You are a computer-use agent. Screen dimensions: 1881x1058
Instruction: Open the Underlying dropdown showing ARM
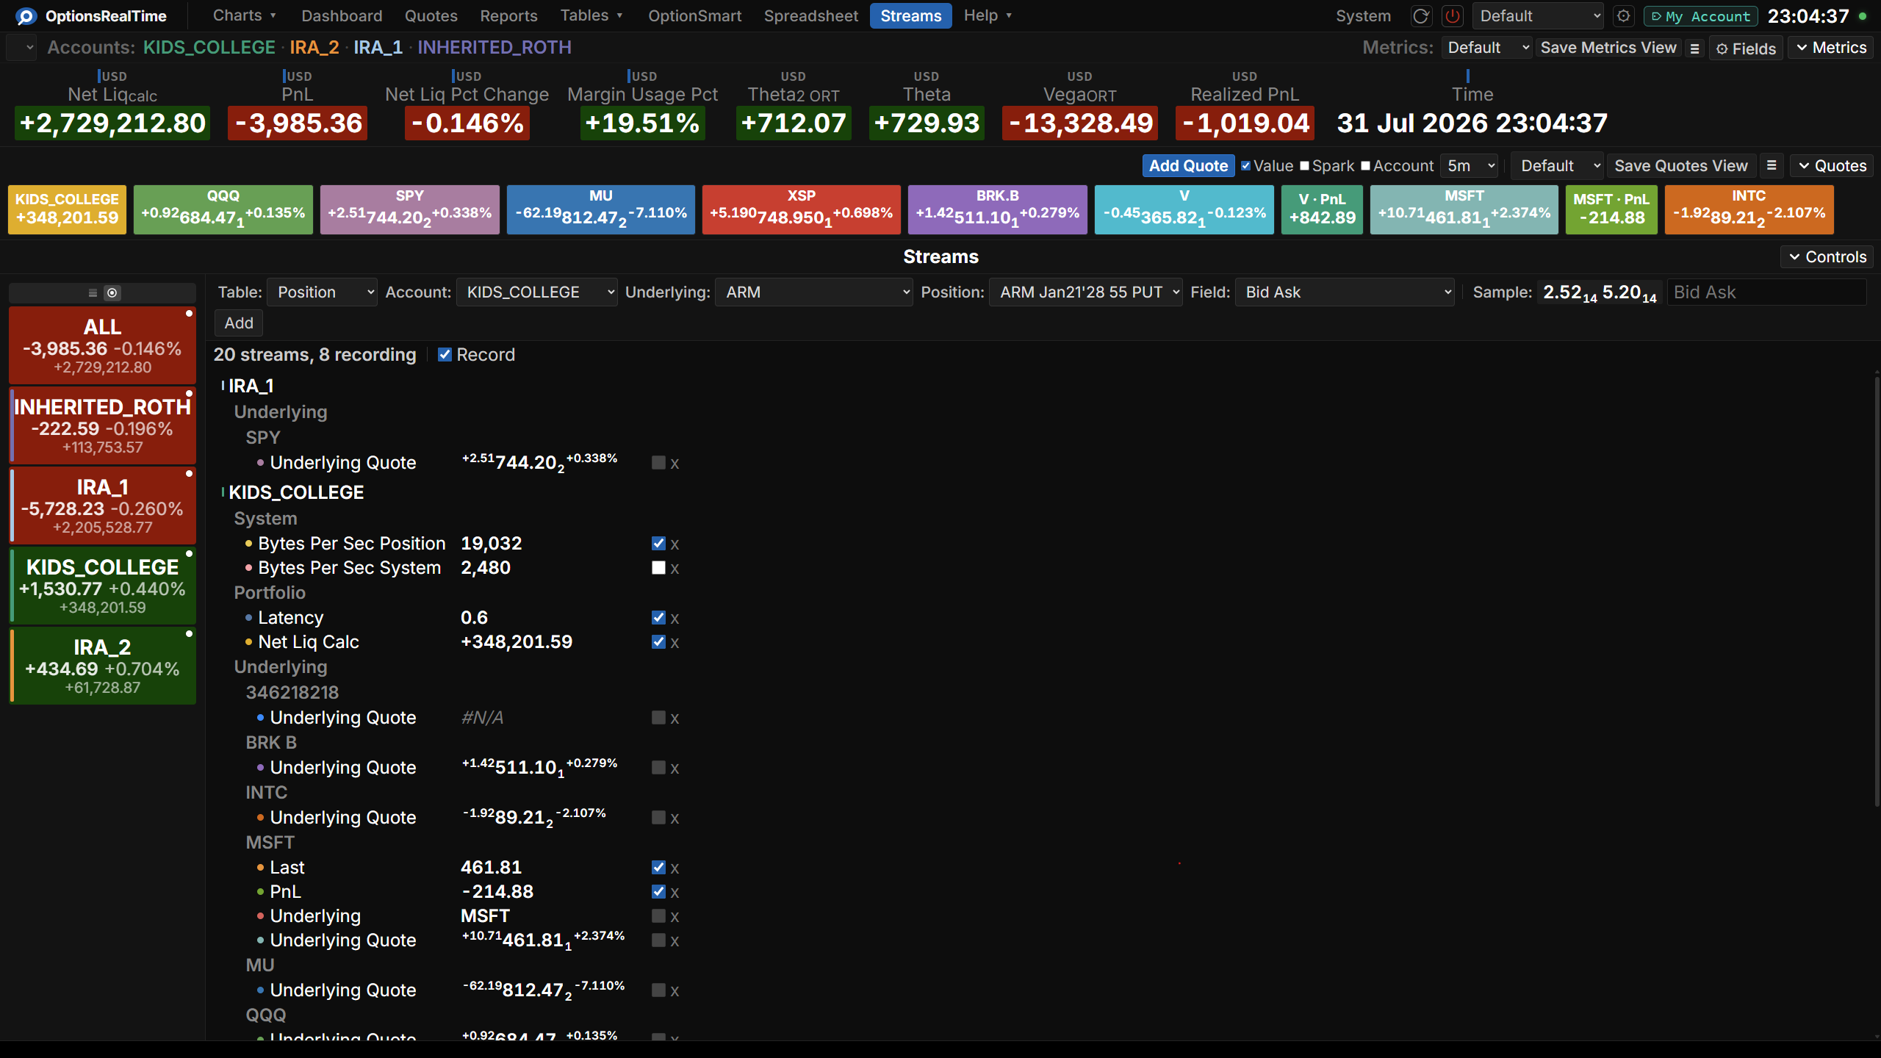[814, 292]
